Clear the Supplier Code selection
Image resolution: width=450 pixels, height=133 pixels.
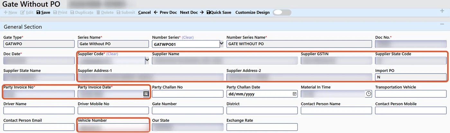tap(113, 54)
